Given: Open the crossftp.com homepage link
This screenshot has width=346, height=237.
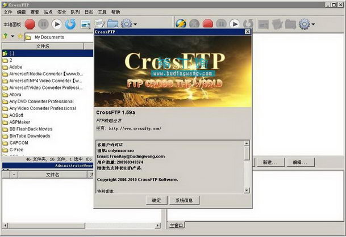Looking at the screenshot, I should click(x=136, y=128).
